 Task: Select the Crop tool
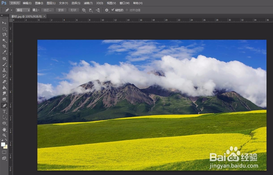click(4, 46)
